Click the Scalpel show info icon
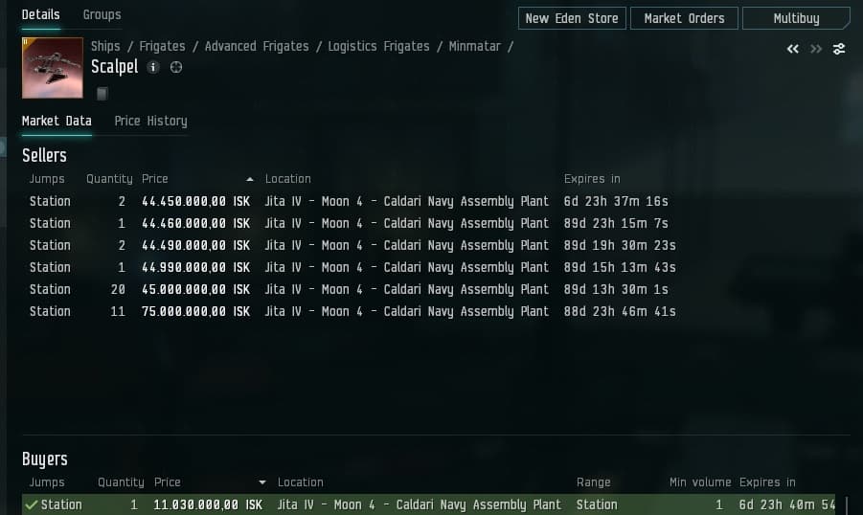 [x=153, y=67]
